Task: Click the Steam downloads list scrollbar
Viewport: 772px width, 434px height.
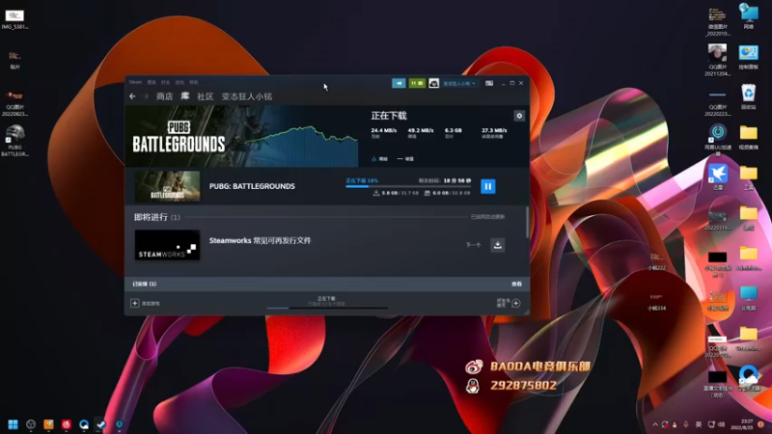Action: click(527, 223)
